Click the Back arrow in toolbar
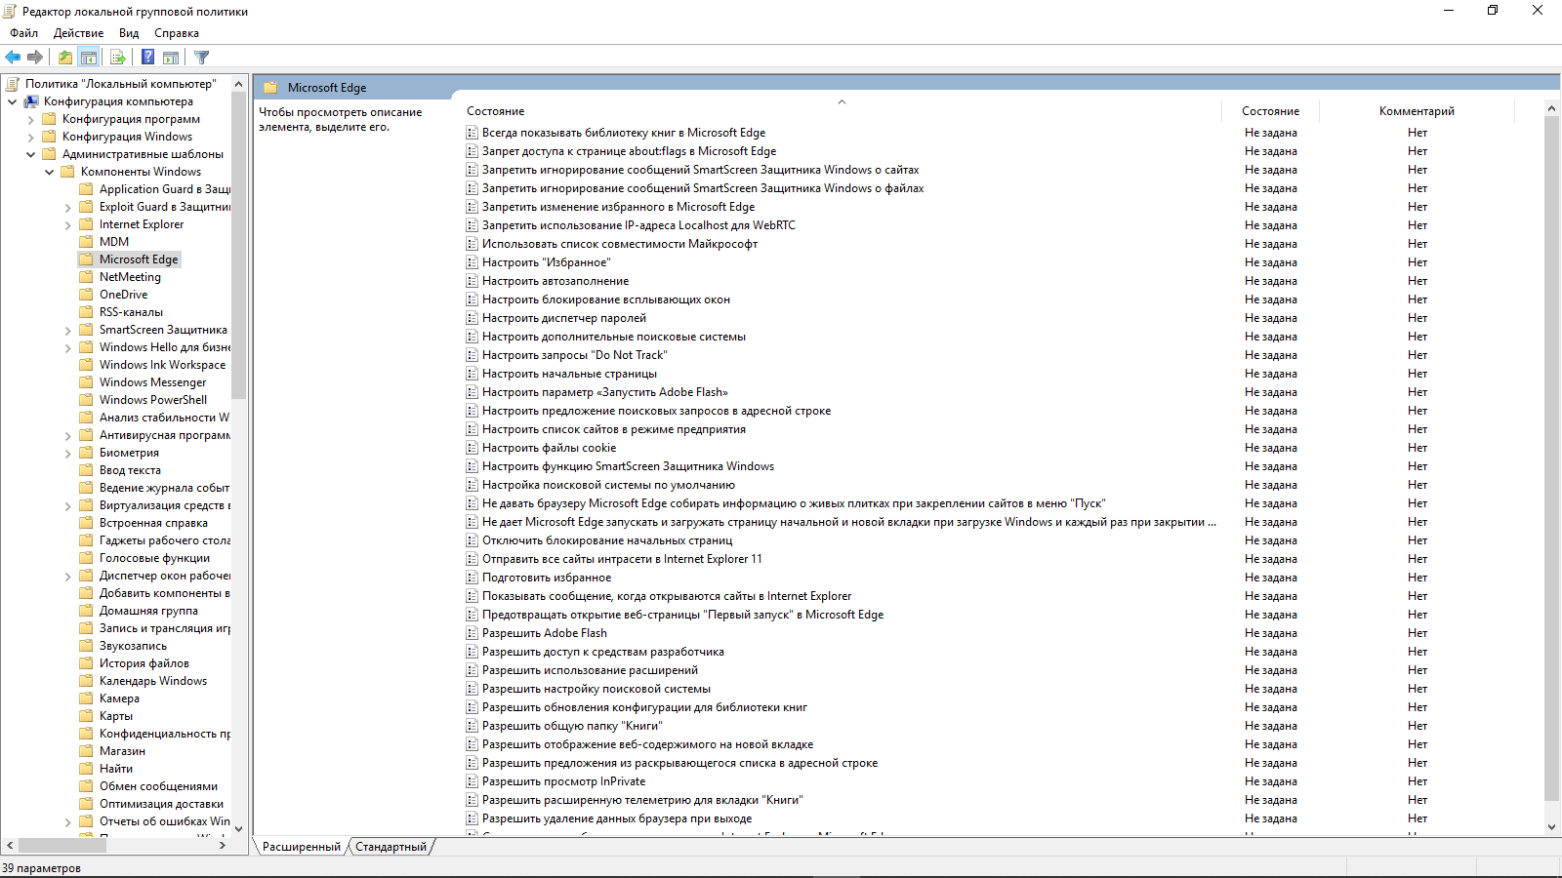The image size is (1562, 878). [14, 58]
